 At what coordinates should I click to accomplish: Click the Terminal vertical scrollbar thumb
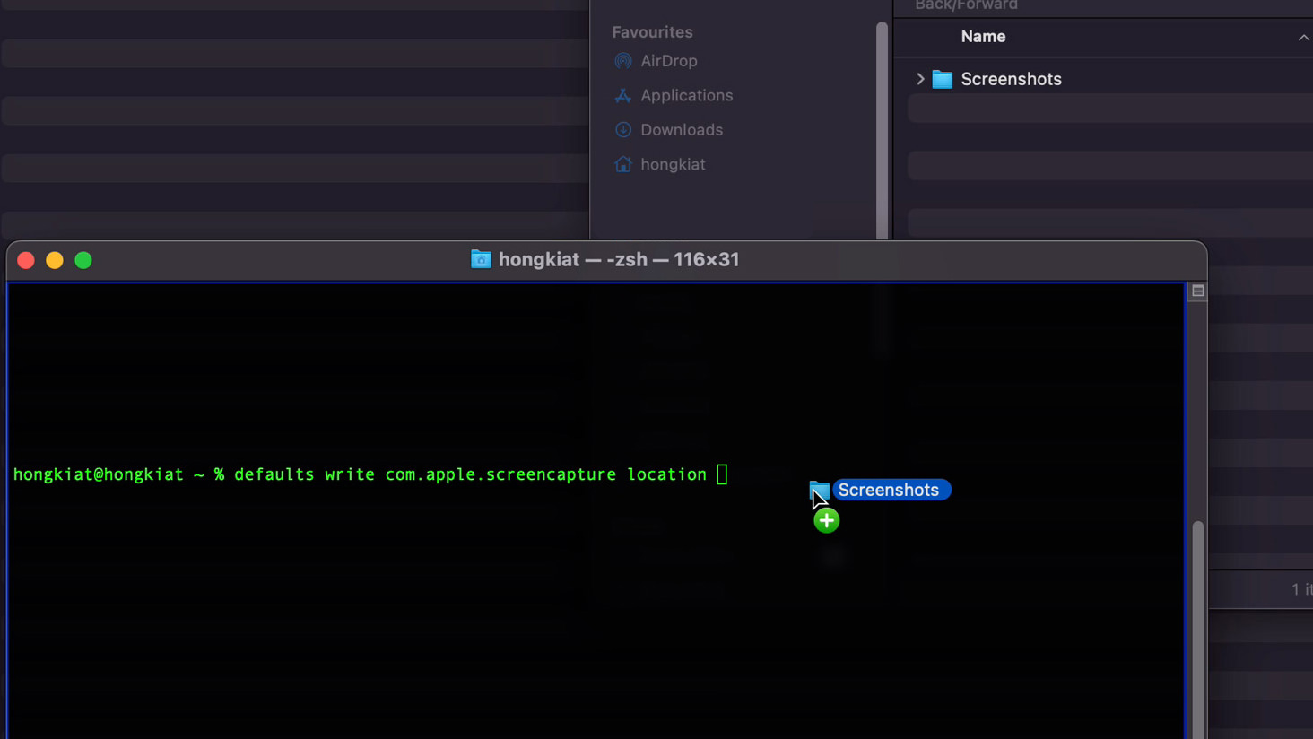tap(1197, 630)
